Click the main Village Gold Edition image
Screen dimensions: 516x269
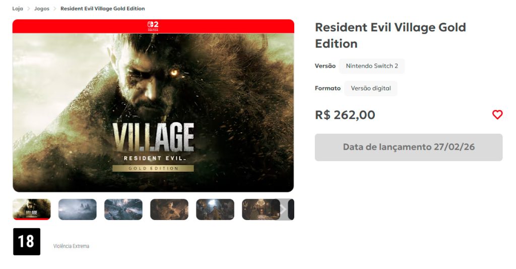[x=153, y=113]
